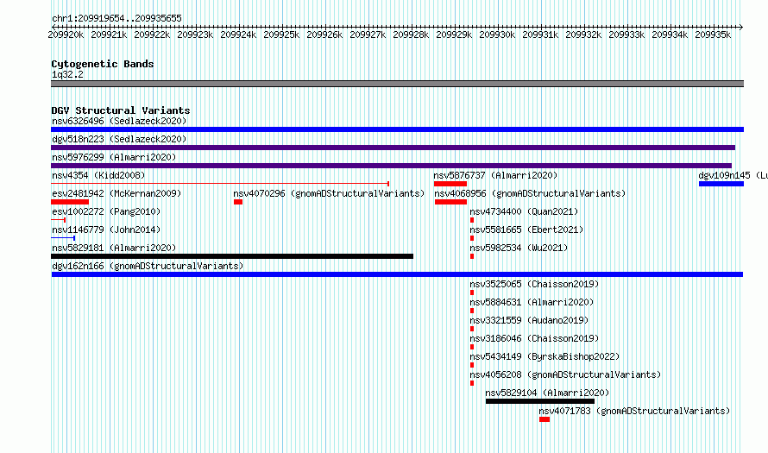Open nsv4070296 (gnomADStructuralVariants) label
The image size is (768, 453).
pyautogui.click(x=329, y=193)
